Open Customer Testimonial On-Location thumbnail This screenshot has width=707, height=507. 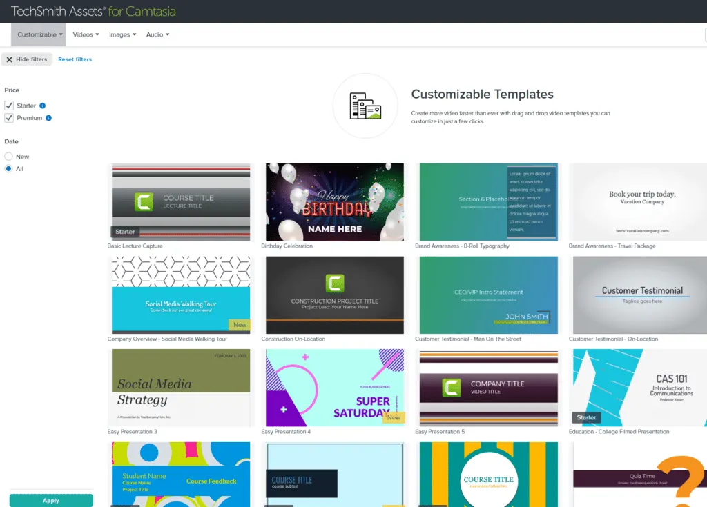640,295
